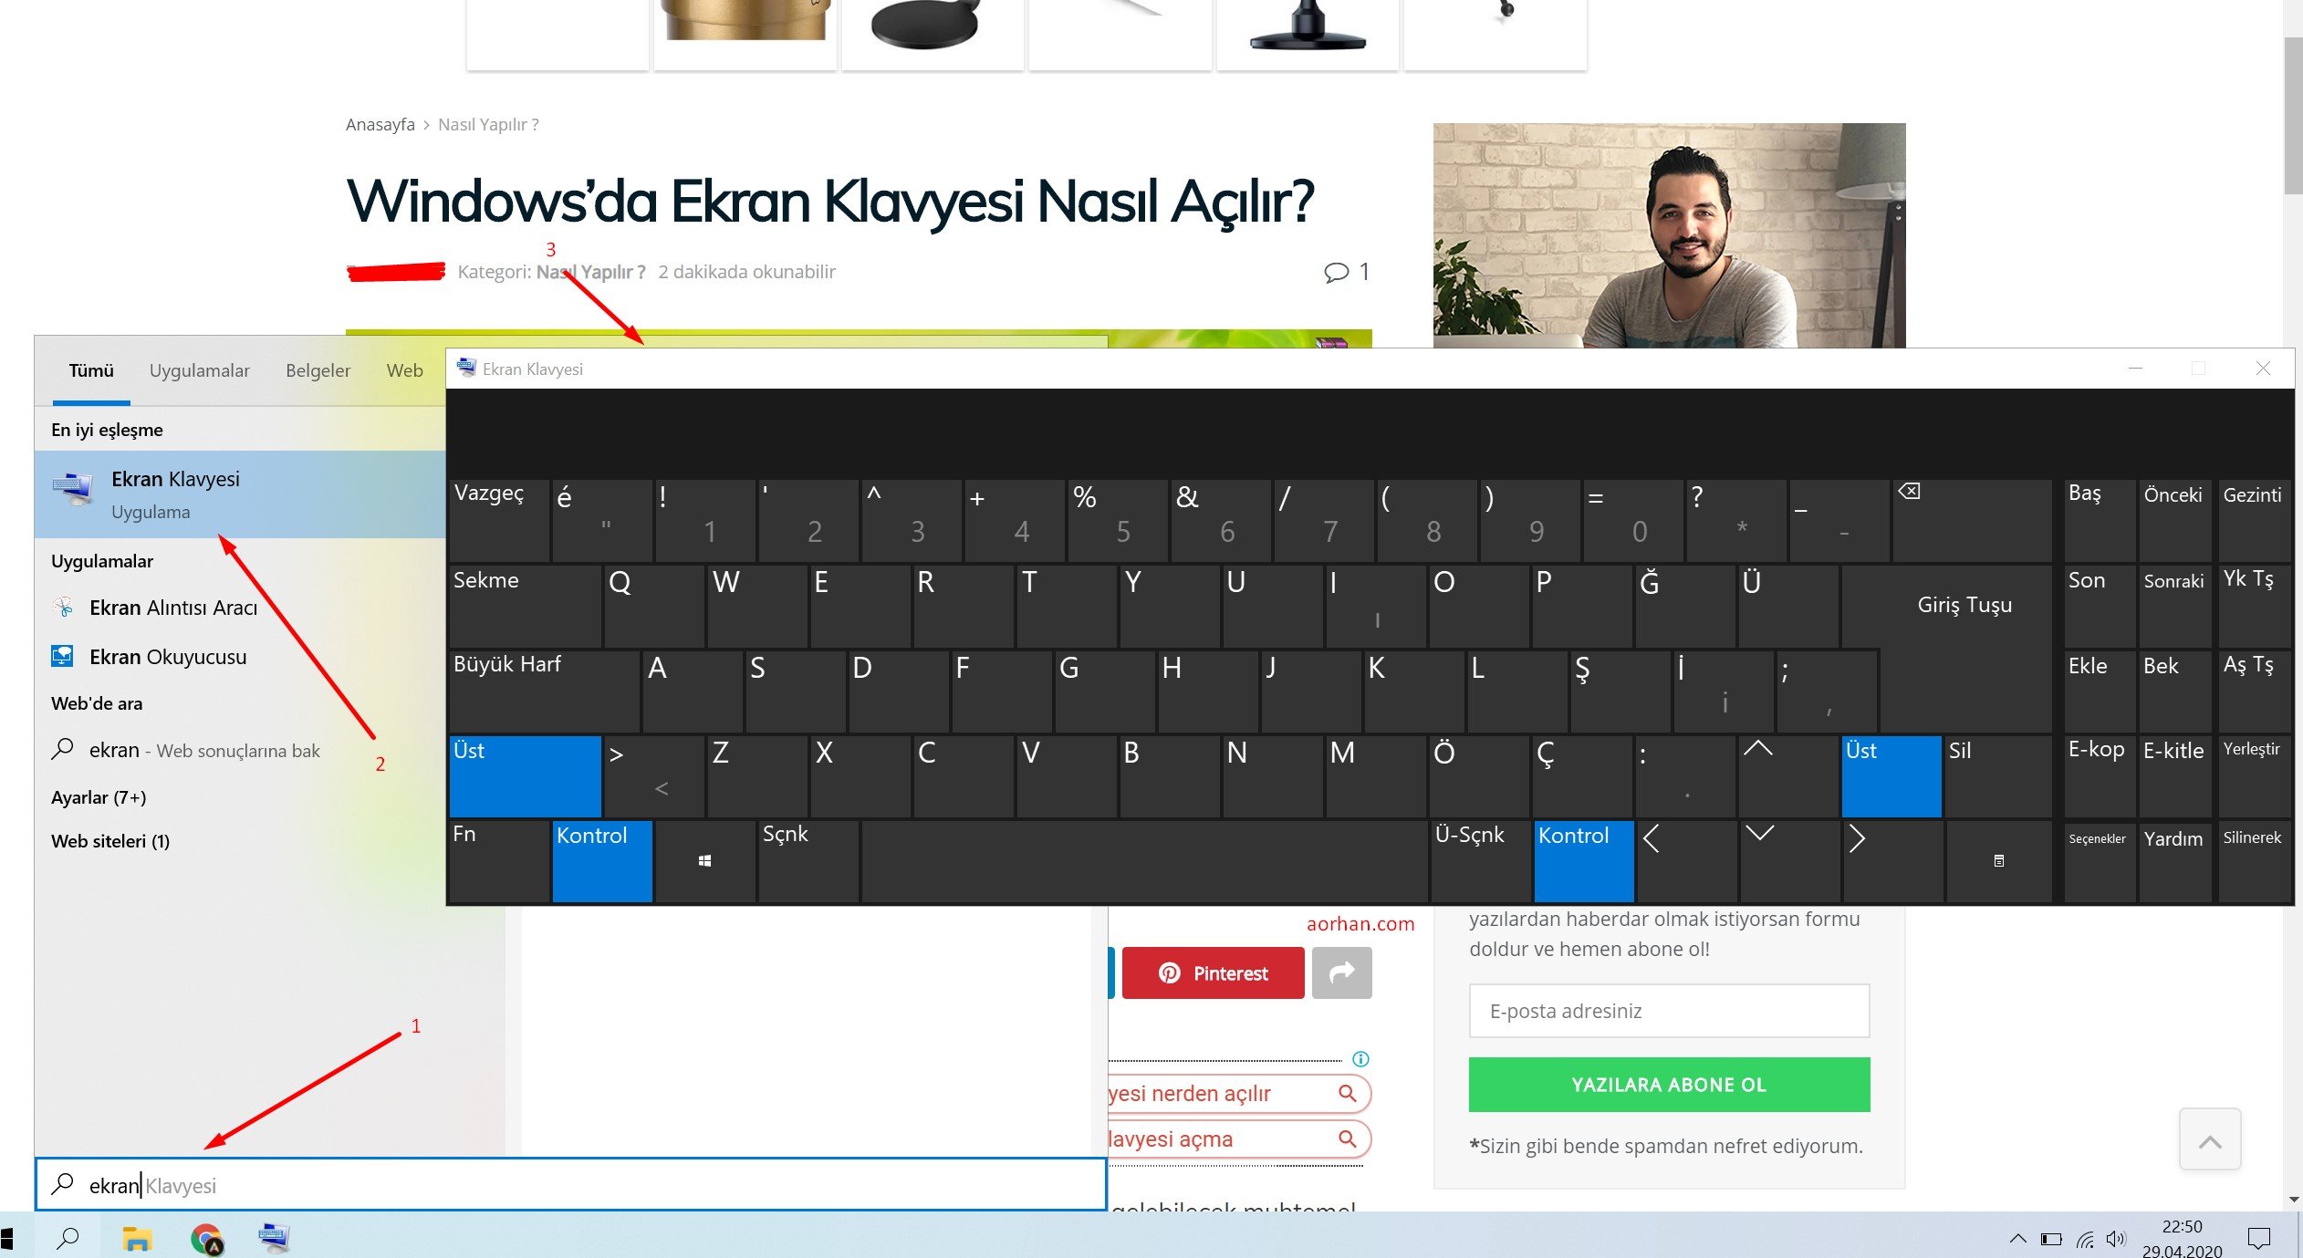Switch to the Web search tab

tap(404, 370)
